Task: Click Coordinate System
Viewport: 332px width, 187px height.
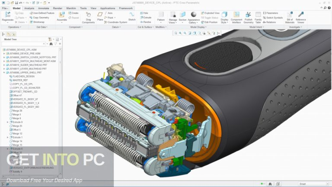Action: (115, 22)
